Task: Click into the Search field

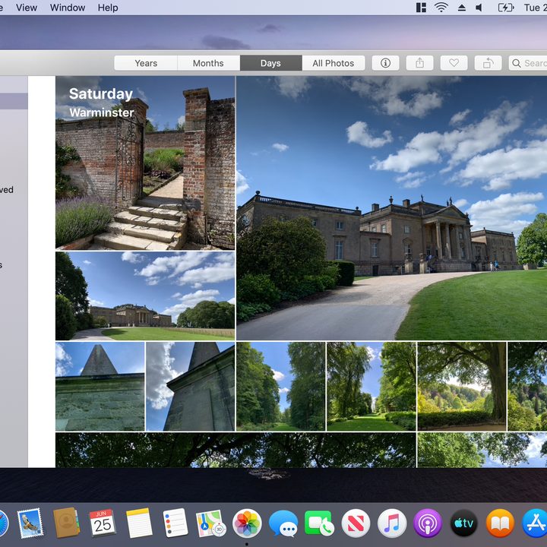Action: (528, 63)
